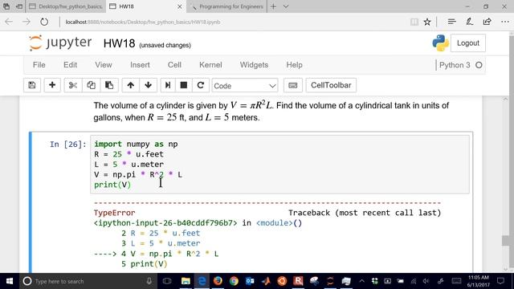Open the Edge Hub icon
514x289 pixels.
tap(451, 22)
